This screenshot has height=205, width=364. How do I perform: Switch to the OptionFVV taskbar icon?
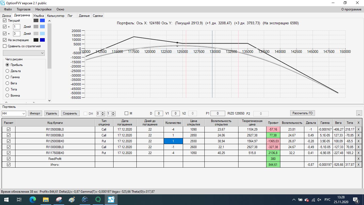tap(111, 199)
